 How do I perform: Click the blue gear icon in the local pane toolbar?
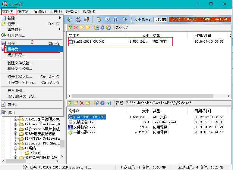102,103
